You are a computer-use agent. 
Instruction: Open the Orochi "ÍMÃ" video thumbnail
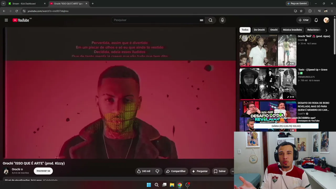click(x=268, y=50)
